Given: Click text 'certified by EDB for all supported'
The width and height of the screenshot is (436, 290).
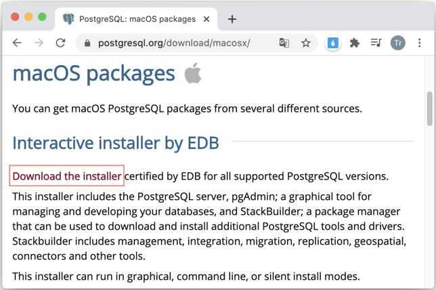Looking at the screenshot, I should tap(204, 176).
